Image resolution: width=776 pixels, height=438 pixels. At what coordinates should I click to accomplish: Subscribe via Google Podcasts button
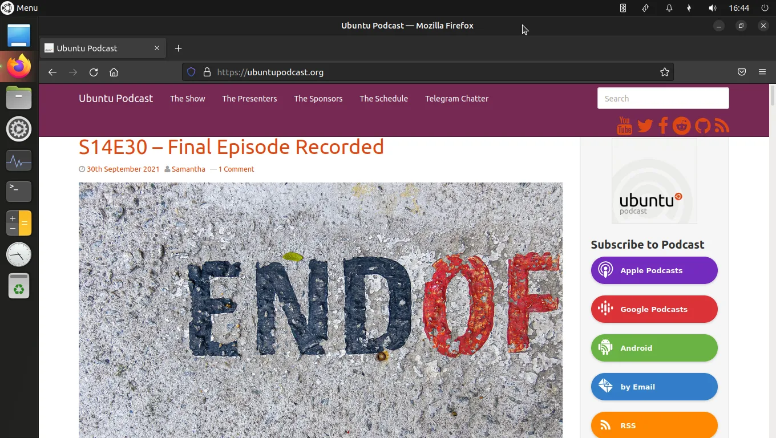(x=654, y=309)
